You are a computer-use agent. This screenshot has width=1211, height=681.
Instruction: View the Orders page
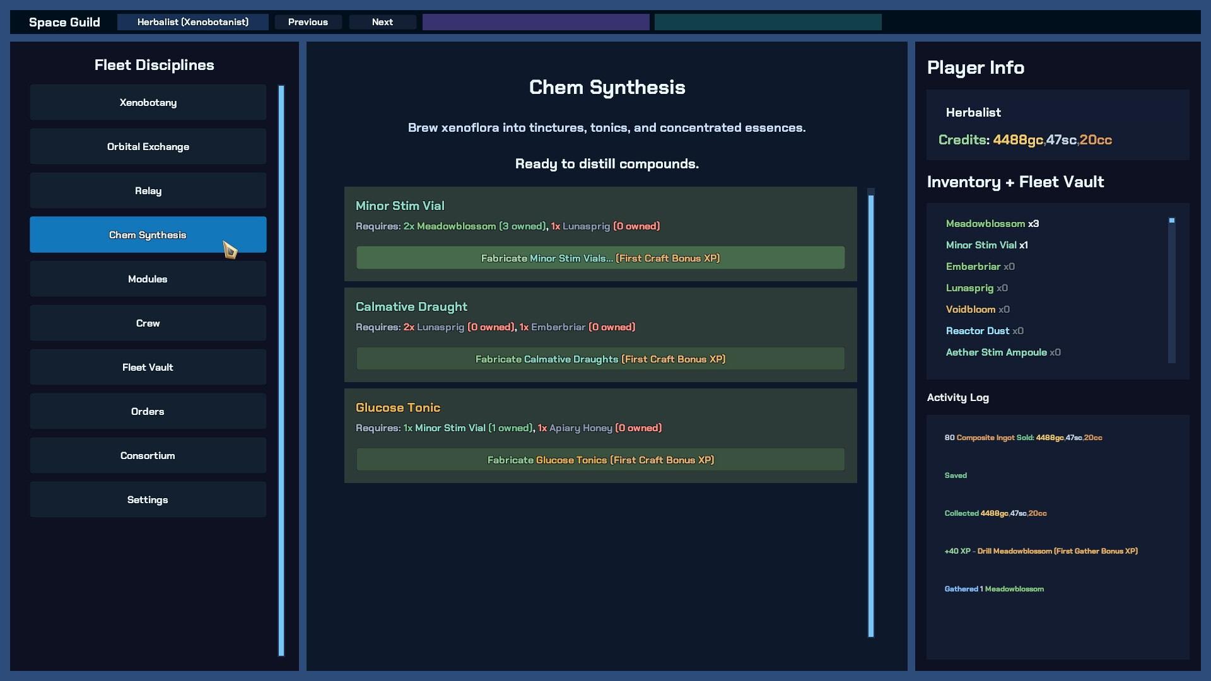click(x=148, y=411)
